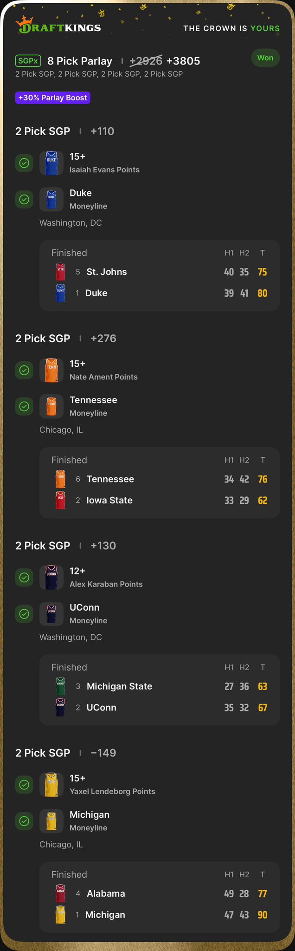Expand the 2 Pick SGP +110 section
The height and width of the screenshot is (951, 295).
coord(64,131)
